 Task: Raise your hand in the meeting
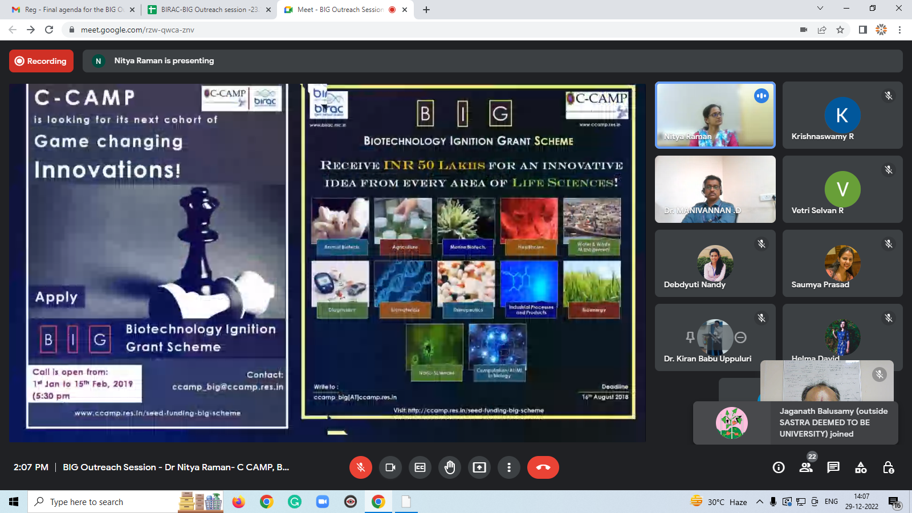450,467
